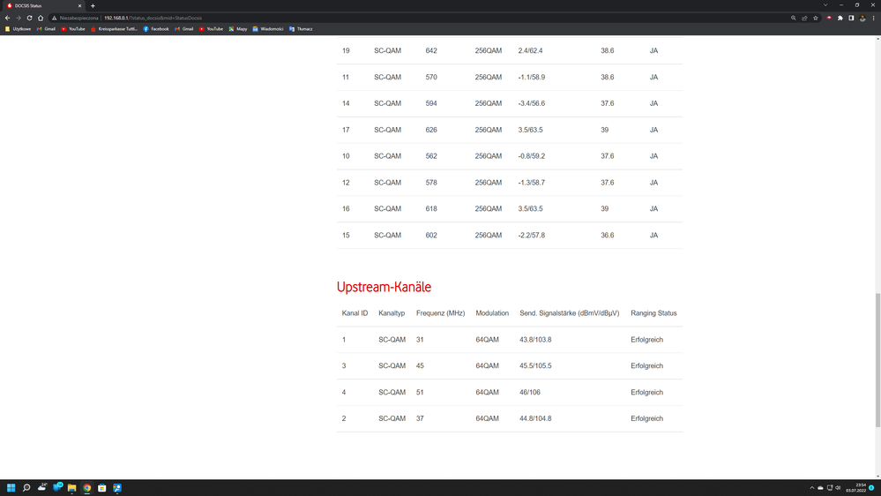Click upstream value 43.8/103.8
The width and height of the screenshot is (881, 496).
tap(535, 340)
